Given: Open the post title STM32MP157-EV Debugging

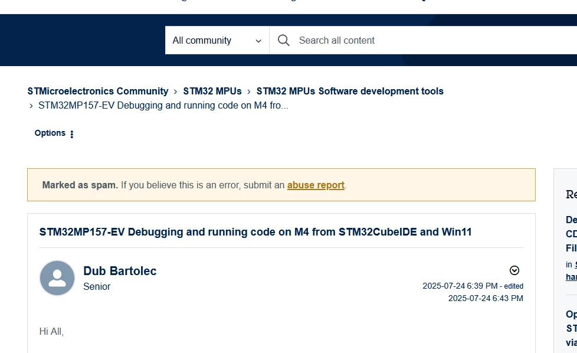Looking at the screenshot, I should (255, 232).
